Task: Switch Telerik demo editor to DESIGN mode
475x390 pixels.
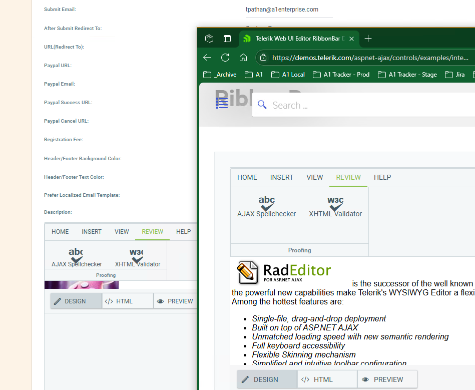Action: click(267, 379)
